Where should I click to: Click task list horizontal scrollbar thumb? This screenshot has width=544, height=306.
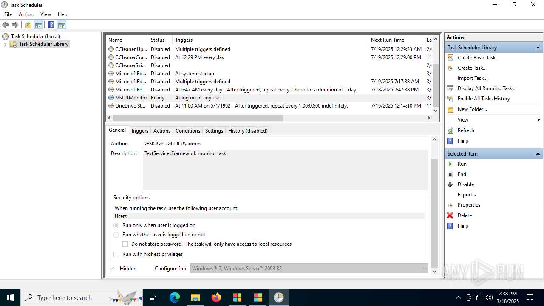(198, 118)
